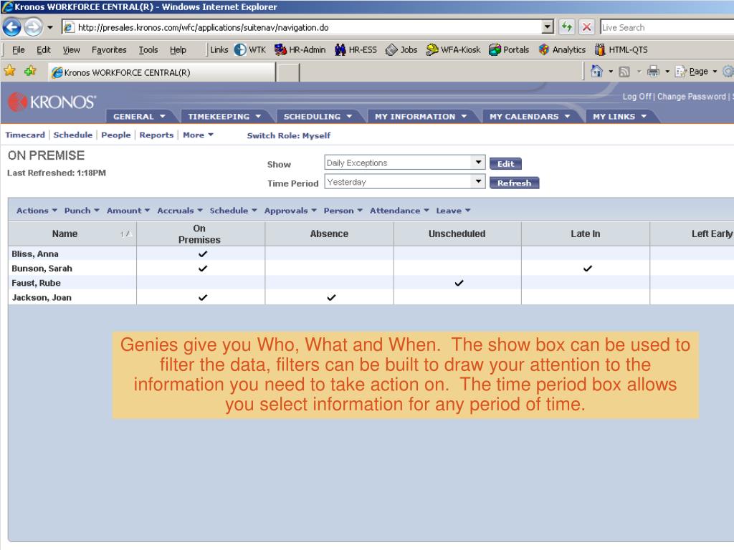This screenshot has height=550, width=734.
Task: Open the Punch menu dropdown
Action: coord(82,211)
